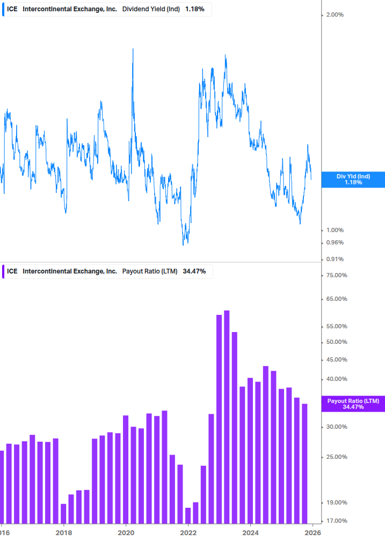Image resolution: width=385 pixels, height=540 pixels.
Task: Click the 2018 label on the time axis
Action: click(x=64, y=533)
